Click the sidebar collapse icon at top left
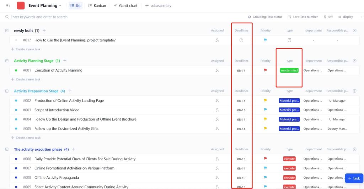This screenshot has height=189, width=364. pyautogui.click(x=8, y=6)
